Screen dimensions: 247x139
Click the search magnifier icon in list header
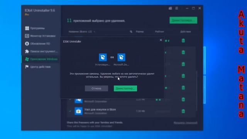(131, 32)
